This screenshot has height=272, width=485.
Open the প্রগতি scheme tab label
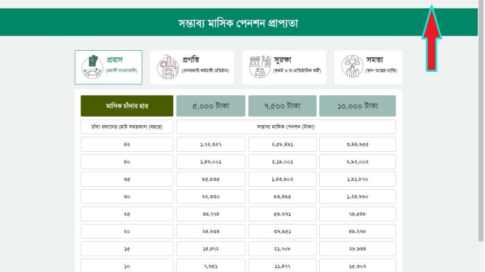point(191,60)
